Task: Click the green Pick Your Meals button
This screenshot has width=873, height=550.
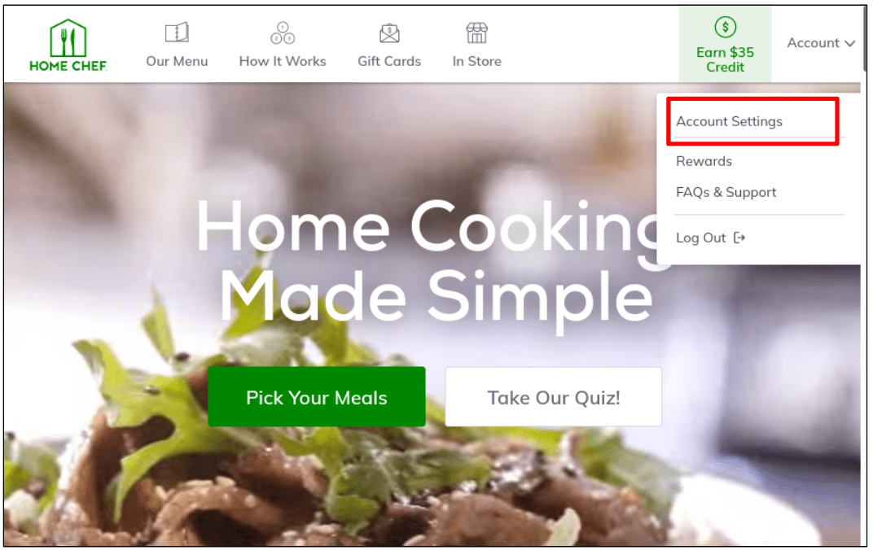Action: pyautogui.click(x=317, y=397)
